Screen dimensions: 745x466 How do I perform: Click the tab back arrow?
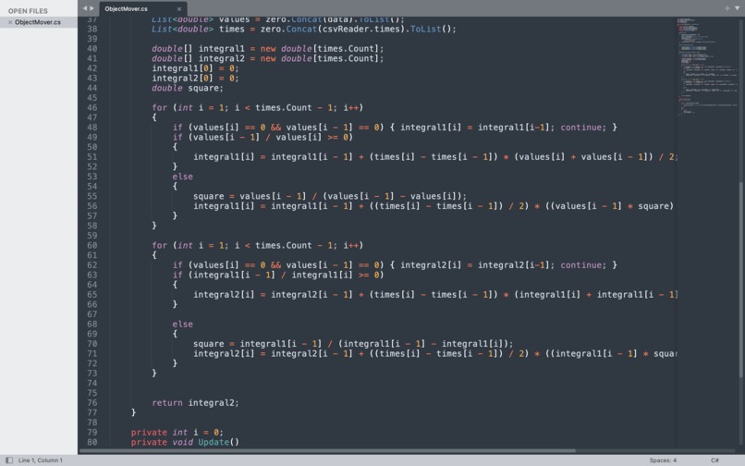(x=84, y=8)
